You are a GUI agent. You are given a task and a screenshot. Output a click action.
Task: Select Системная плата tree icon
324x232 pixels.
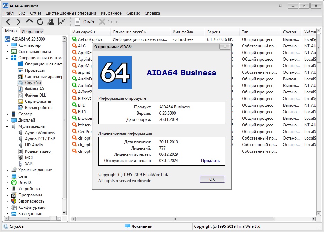(x=14, y=51)
